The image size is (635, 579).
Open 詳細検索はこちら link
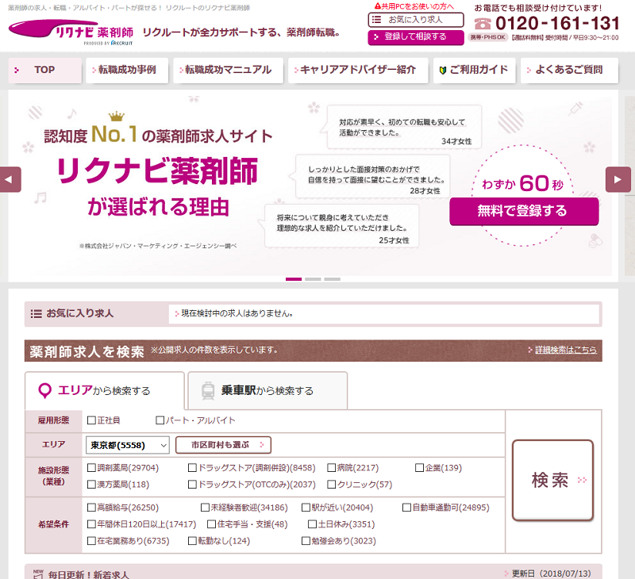click(565, 350)
